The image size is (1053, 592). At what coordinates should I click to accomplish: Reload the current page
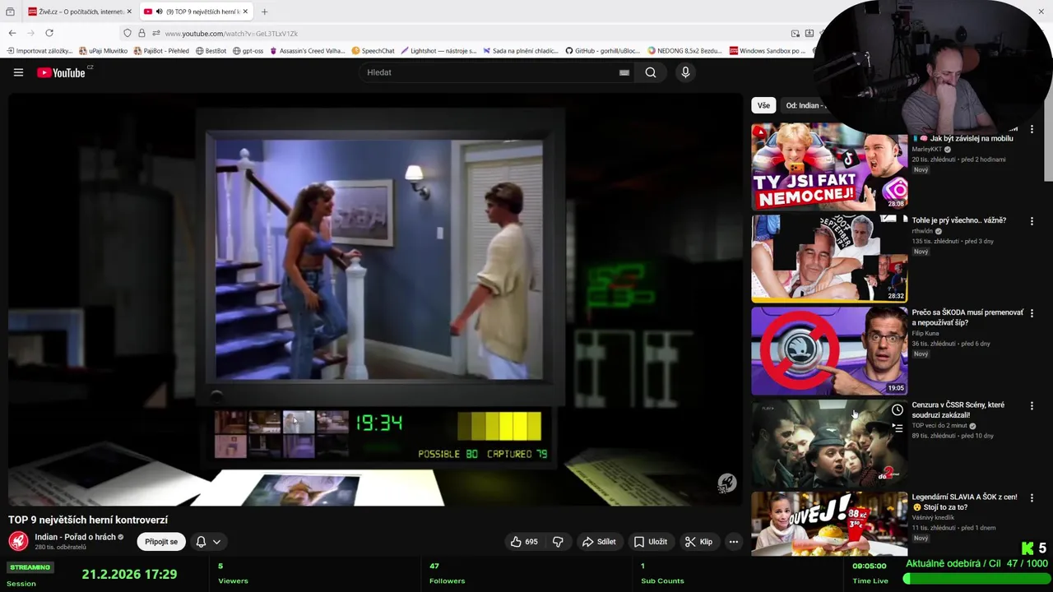[x=49, y=33]
